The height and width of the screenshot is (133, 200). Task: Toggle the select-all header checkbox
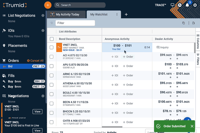[x=52, y=39]
